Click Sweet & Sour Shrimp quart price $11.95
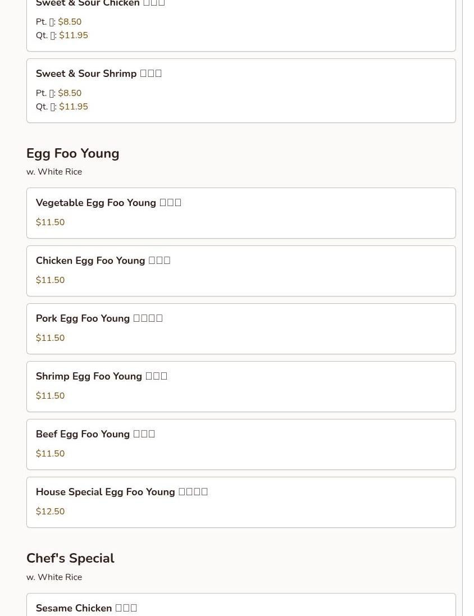Viewport: 474px width, 616px height. tap(74, 107)
